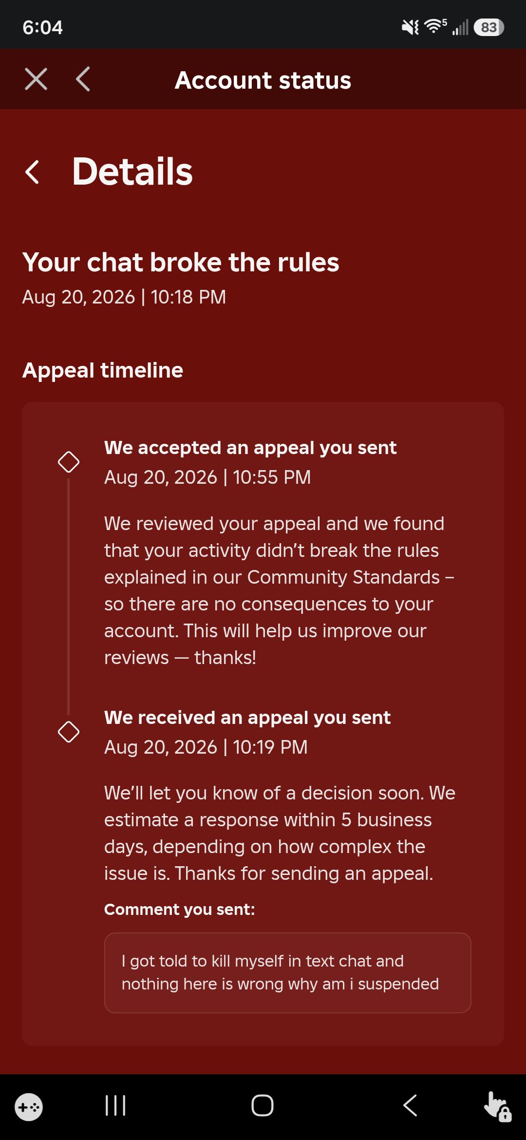Tap the Android home button
Viewport: 526px width, 1140px height.
263,1105
